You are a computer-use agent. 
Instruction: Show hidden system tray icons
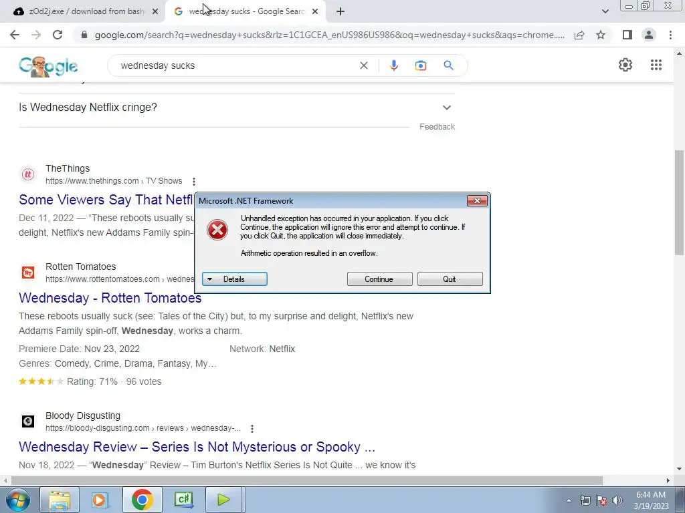tap(569, 500)
